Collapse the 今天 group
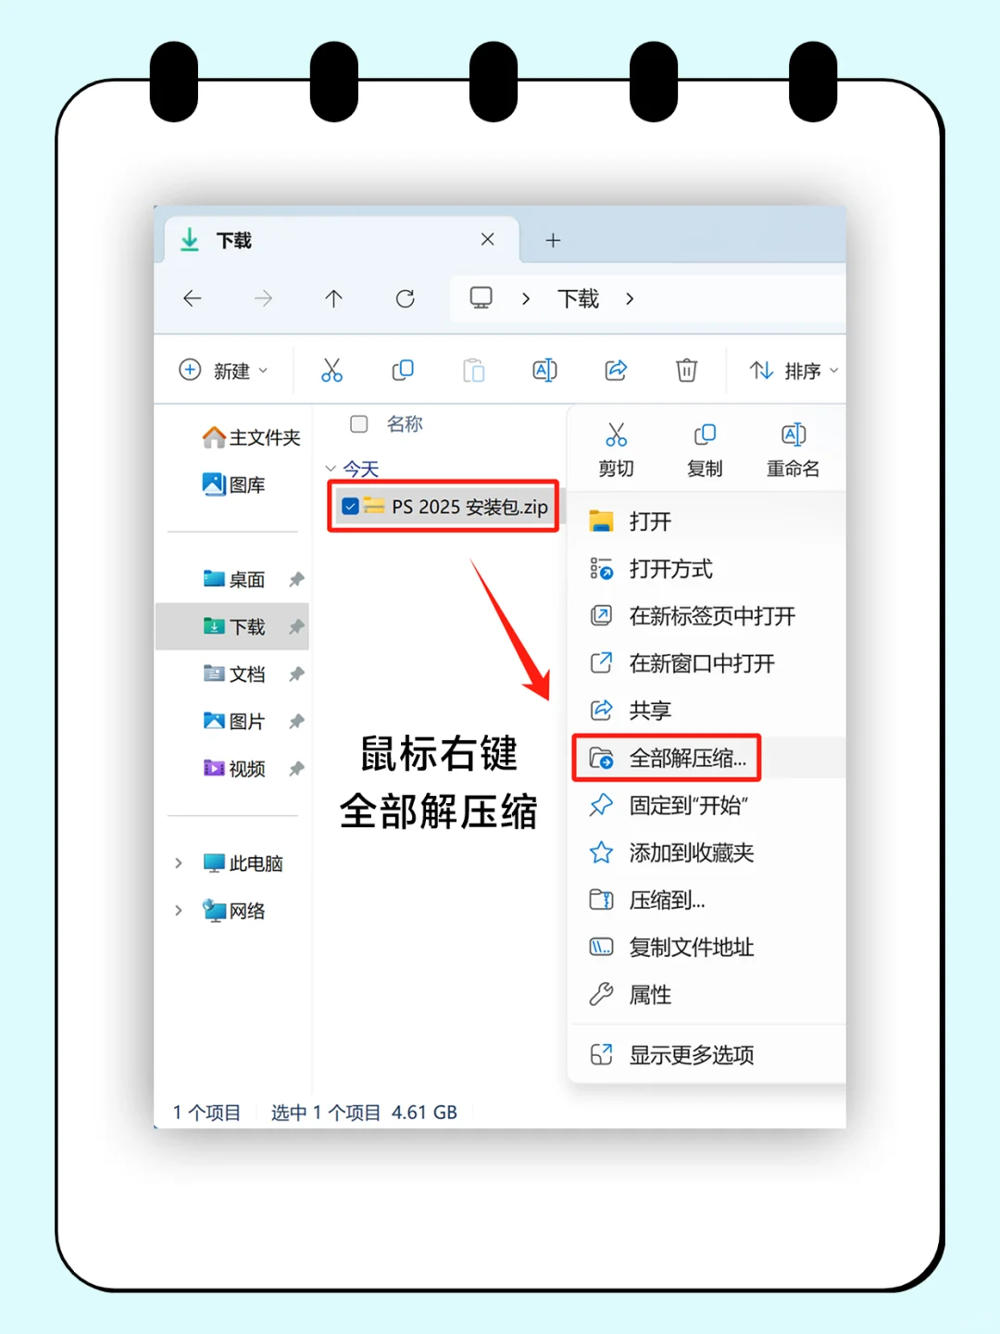This screenshot has height=1334, width=1000. tap(331, 469)
